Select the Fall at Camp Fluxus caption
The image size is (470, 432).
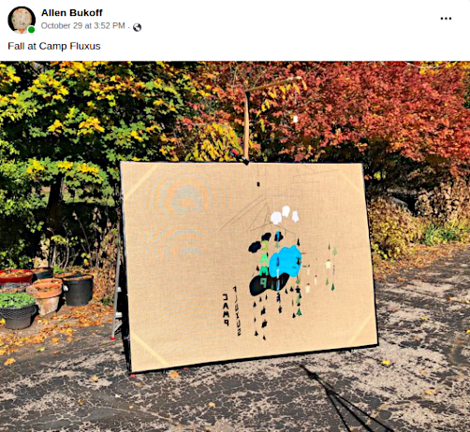[x=54, y=46]
